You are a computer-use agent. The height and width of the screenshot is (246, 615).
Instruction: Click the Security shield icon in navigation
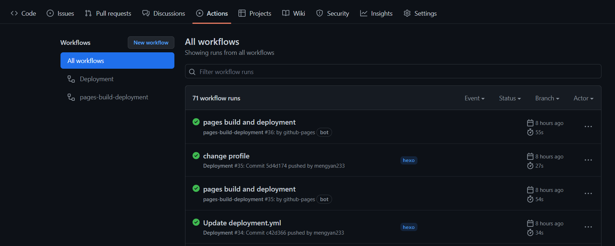(320, 13)
